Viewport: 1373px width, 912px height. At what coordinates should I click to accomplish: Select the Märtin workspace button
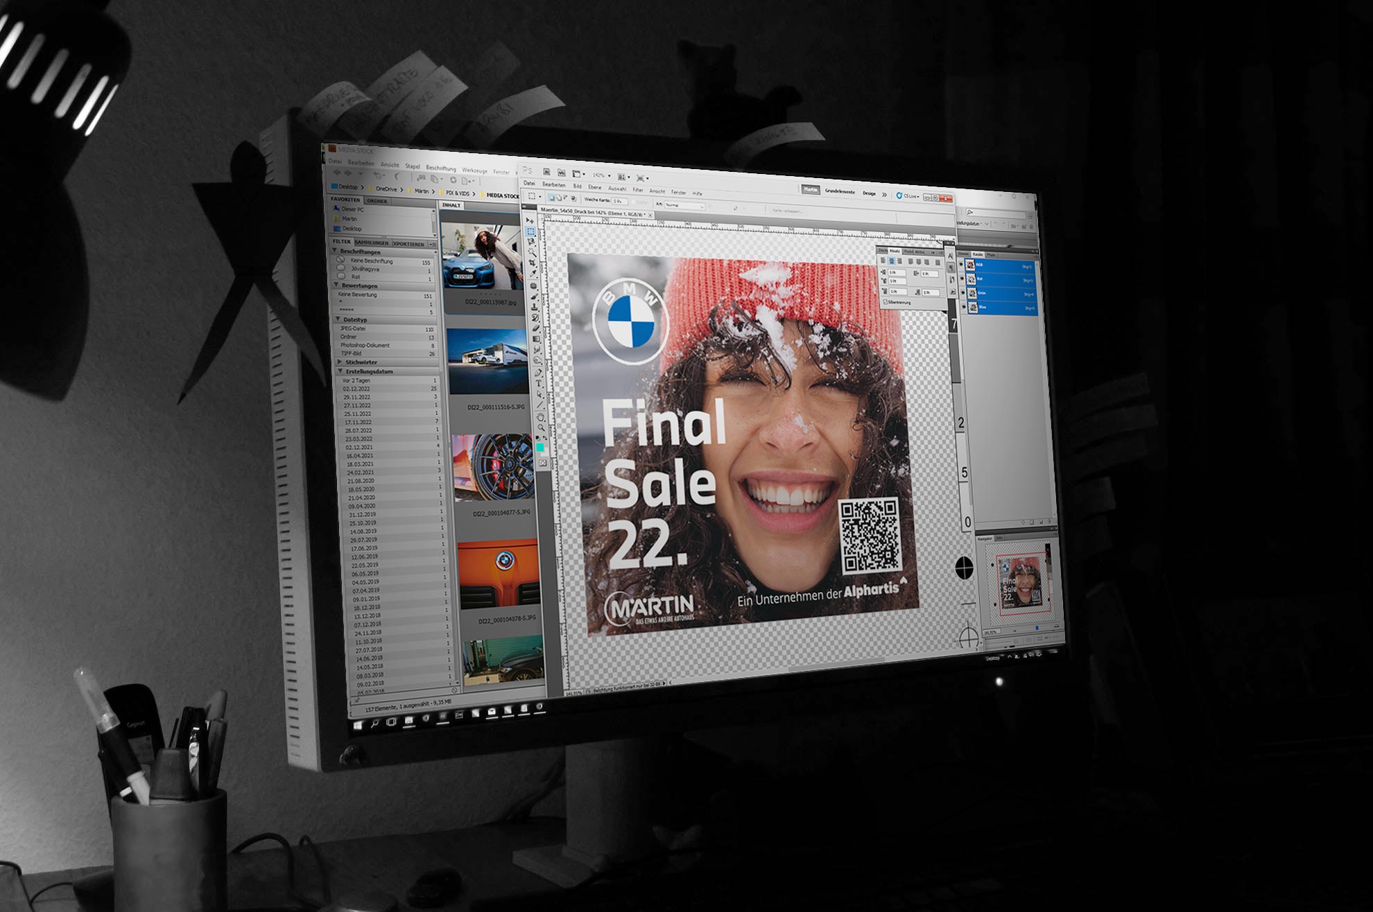(x=810, y=189)
